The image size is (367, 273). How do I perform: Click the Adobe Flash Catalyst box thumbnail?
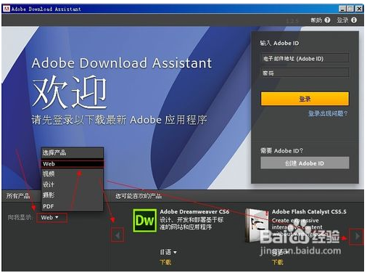pos(257,226)
